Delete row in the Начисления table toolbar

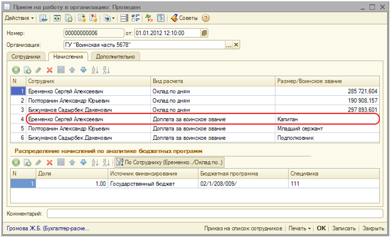(x=49, y=70)
